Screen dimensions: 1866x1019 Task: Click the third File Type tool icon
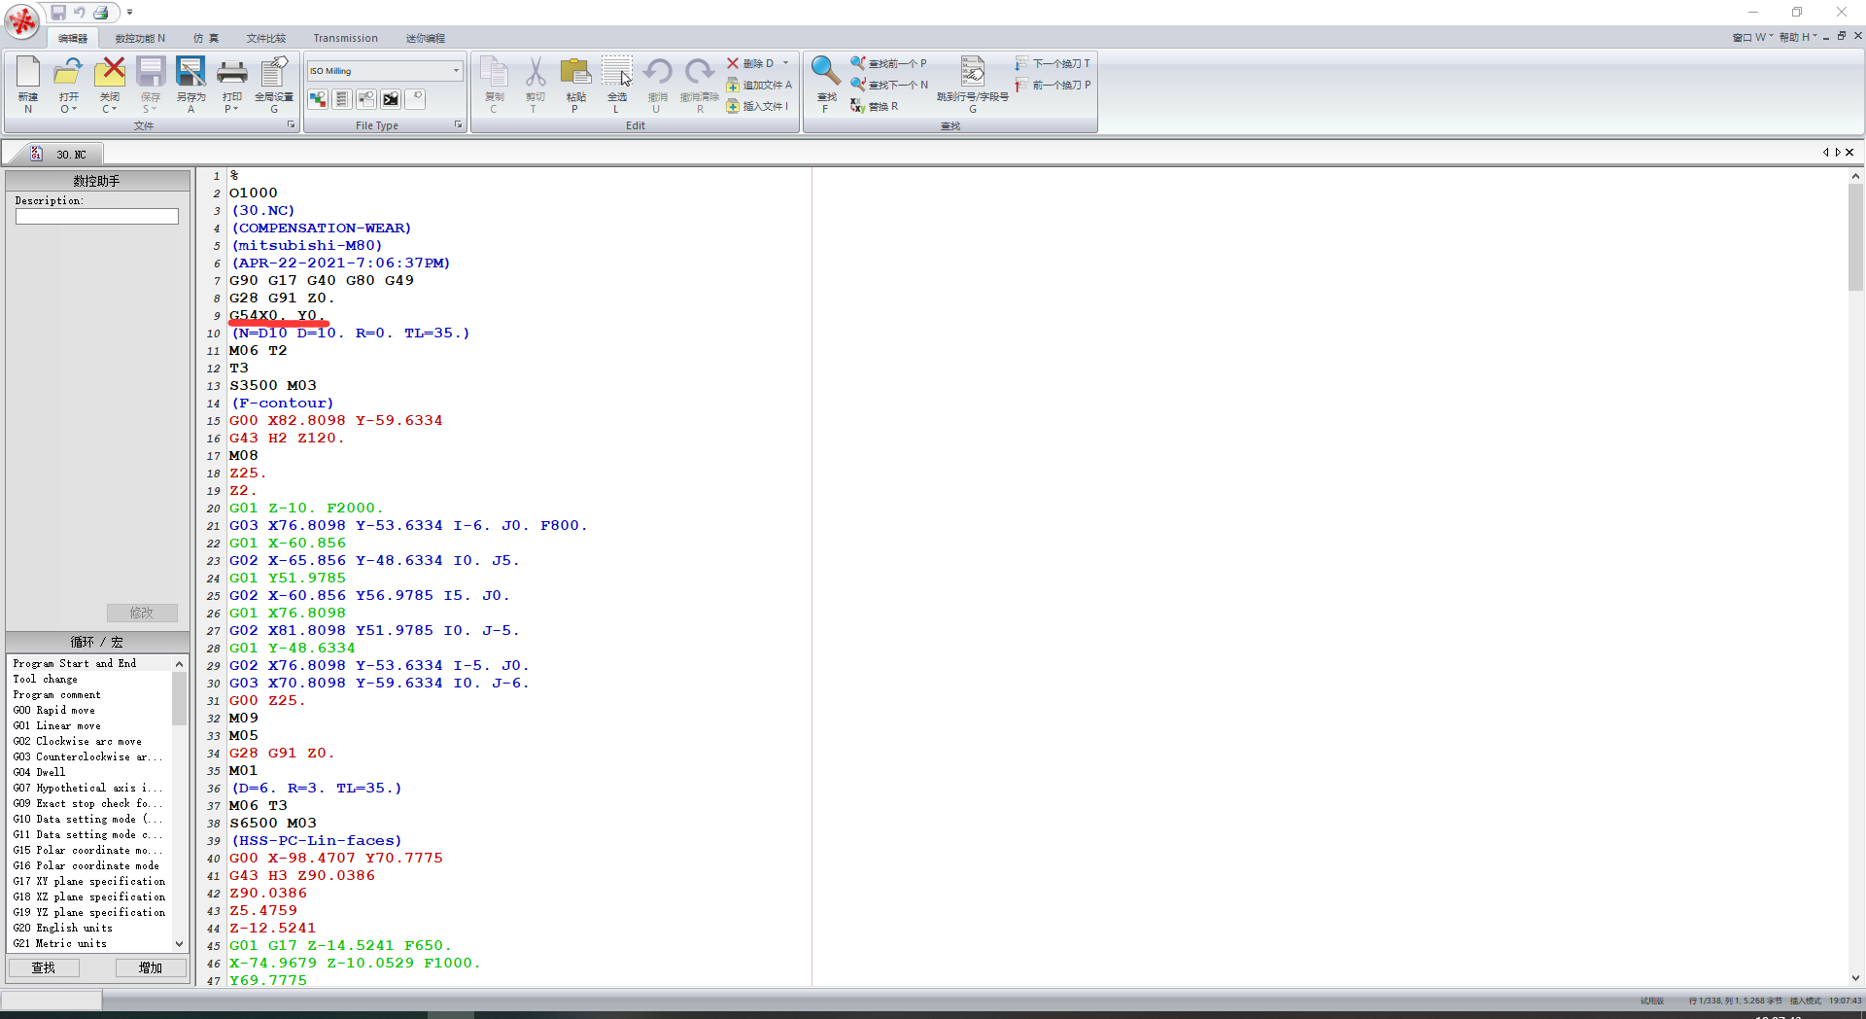pyautogui.click(x=366, y=98)
